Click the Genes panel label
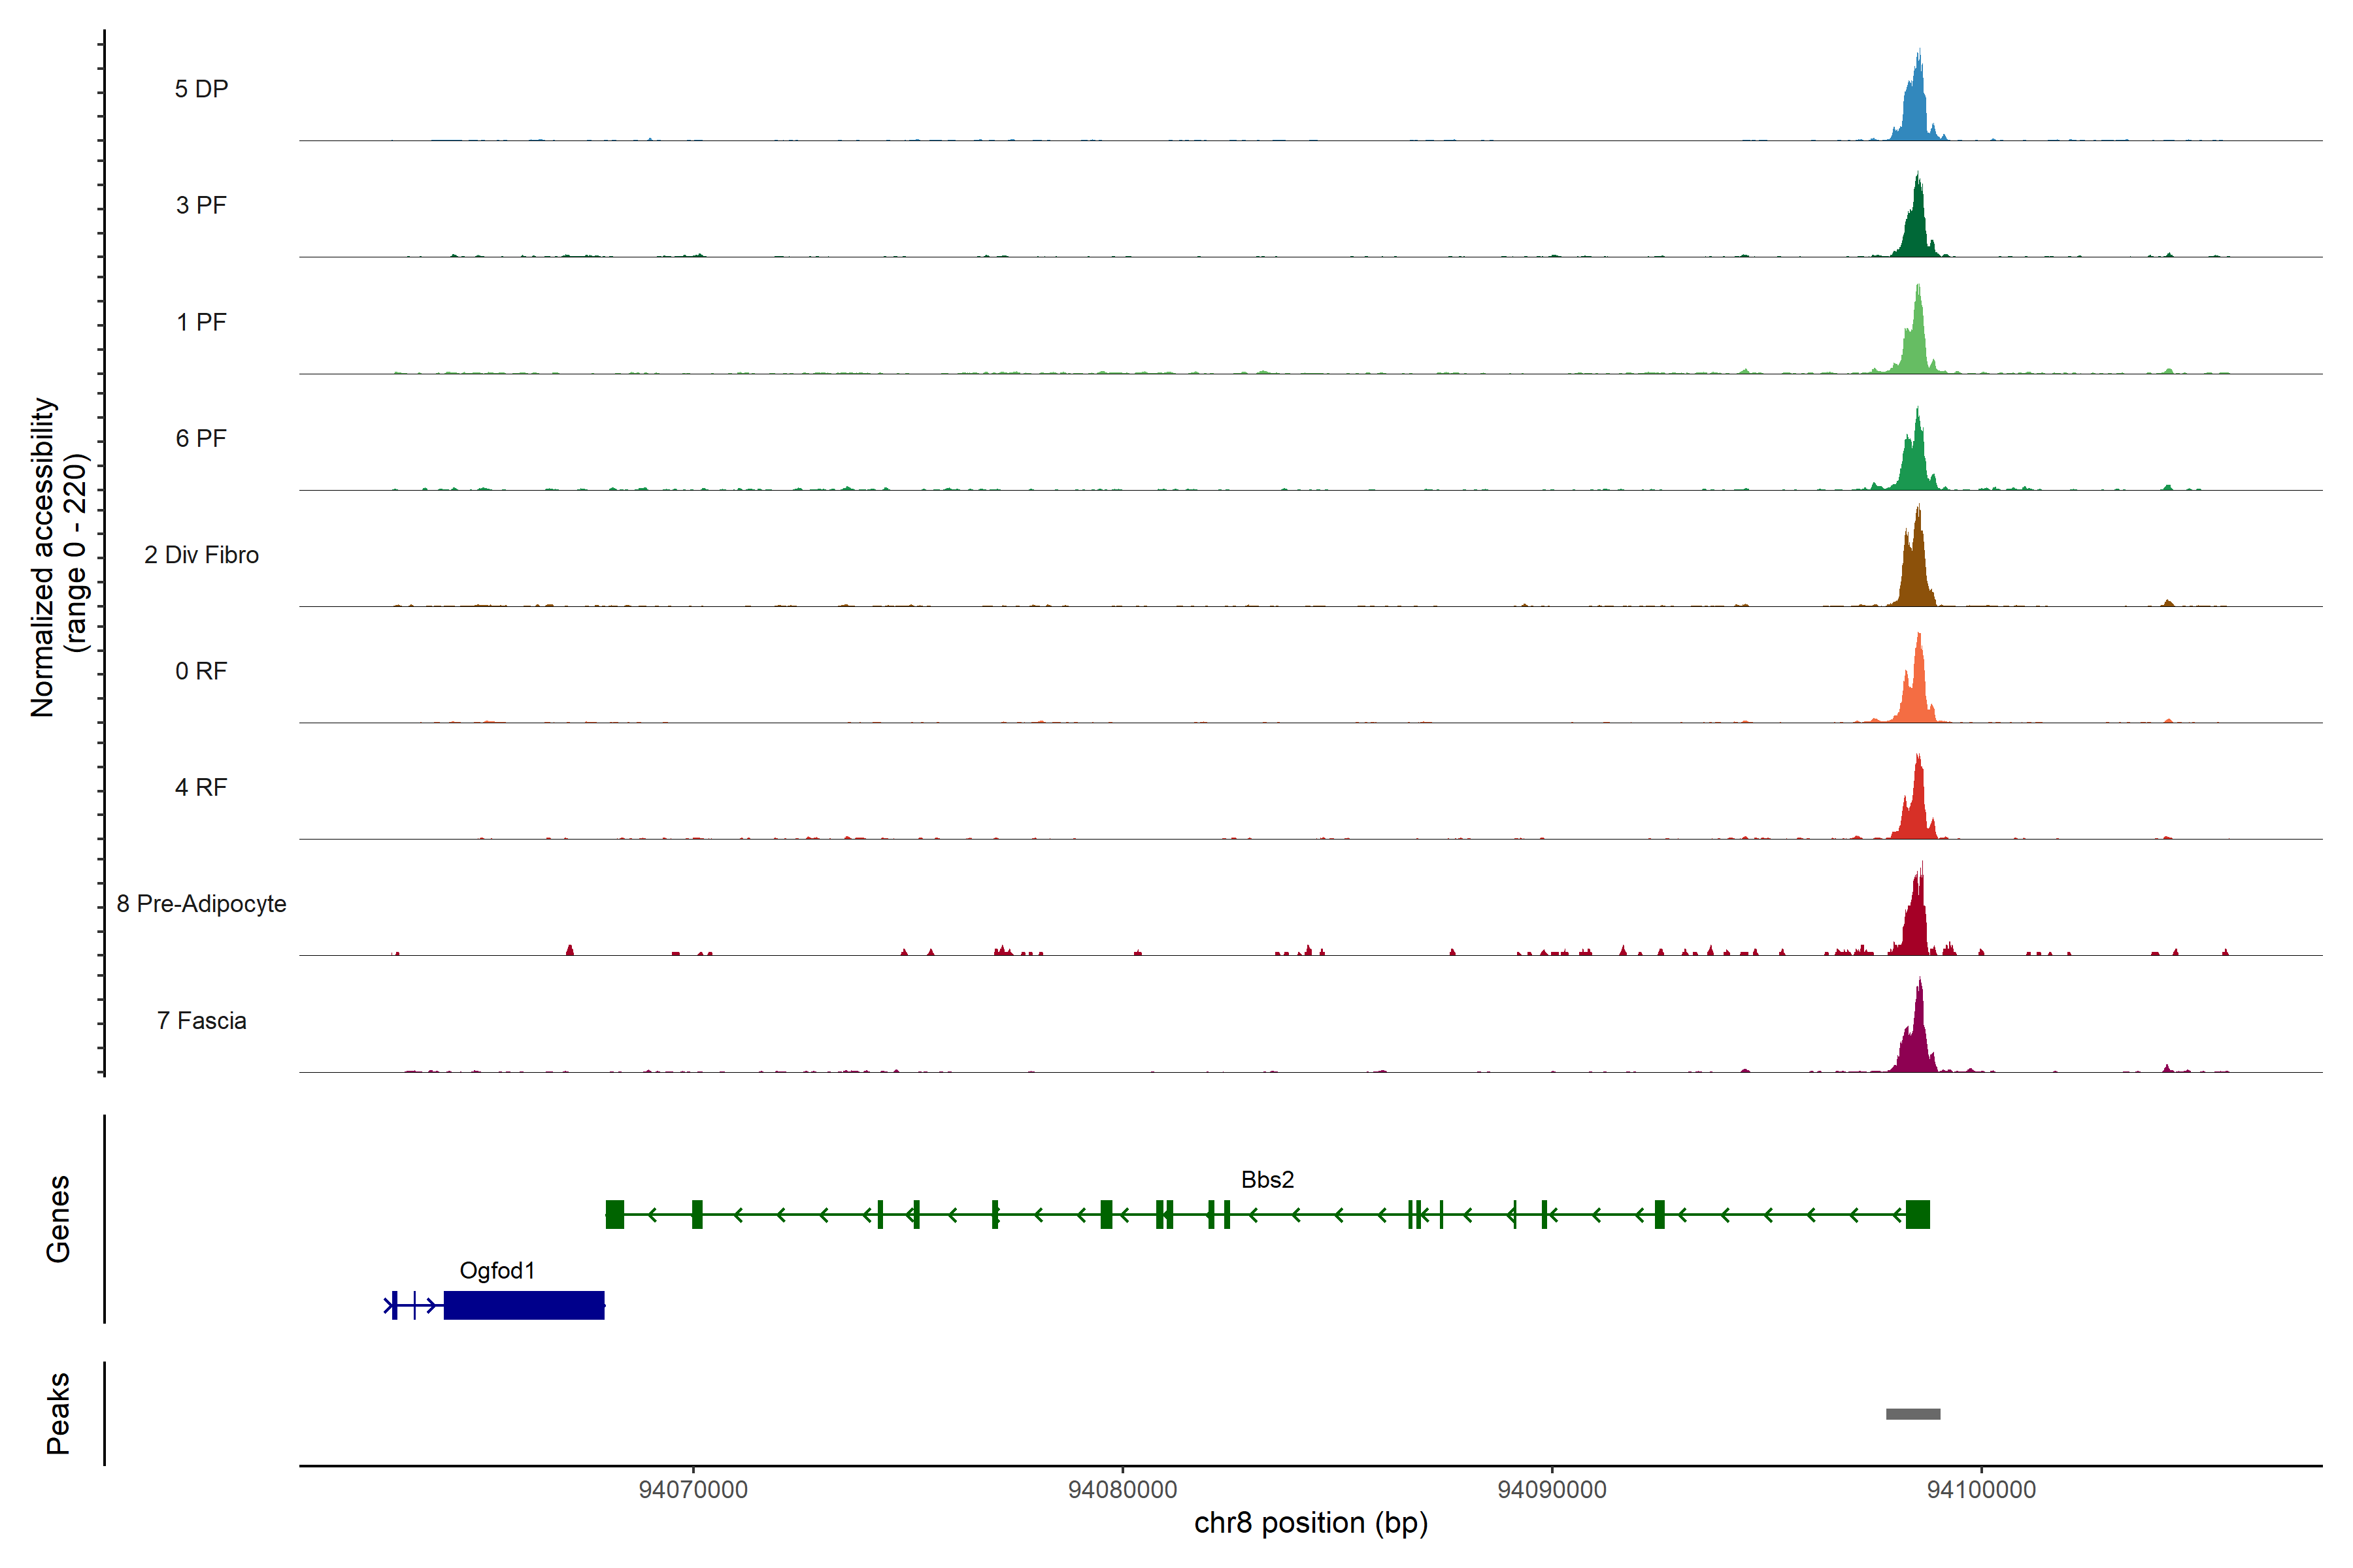This screenshot has width=2353, height=1568. click(58, 1219)
